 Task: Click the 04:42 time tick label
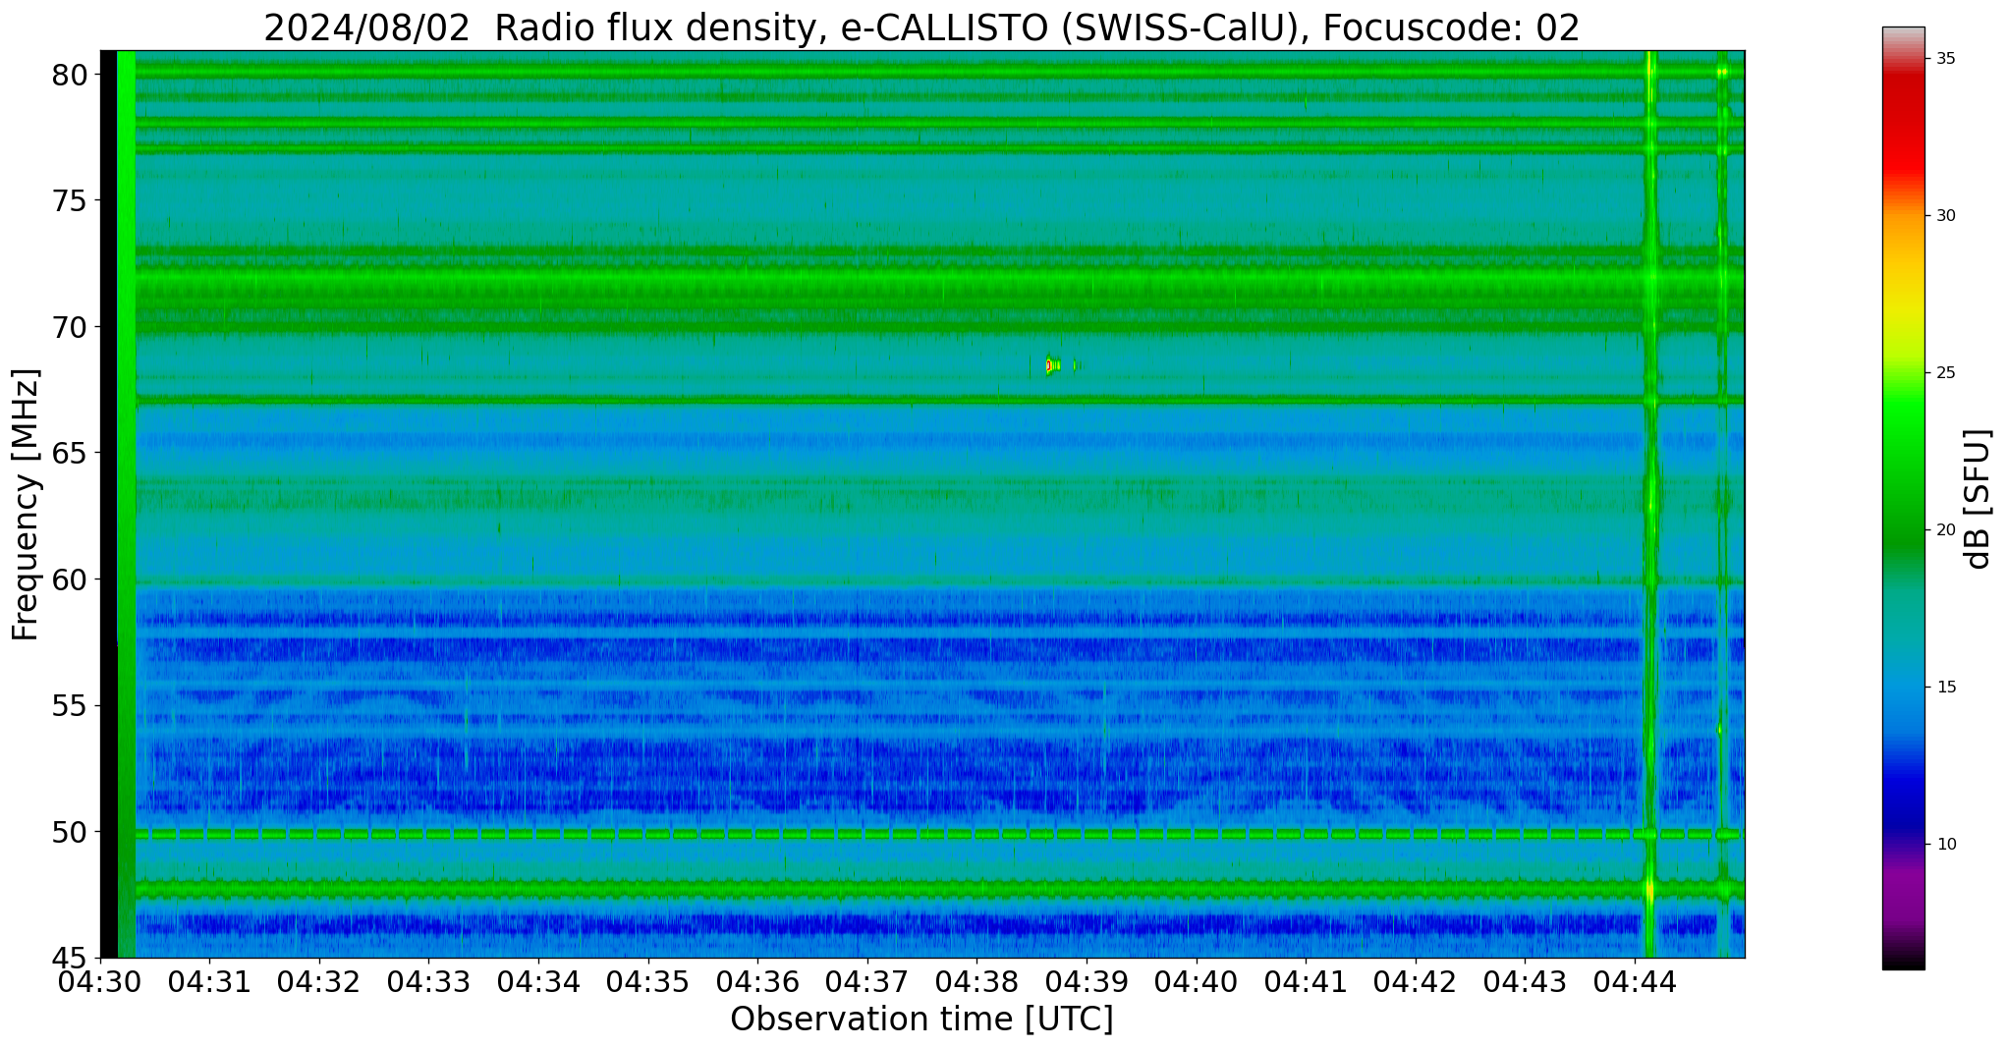click(x=1416, y=982)
